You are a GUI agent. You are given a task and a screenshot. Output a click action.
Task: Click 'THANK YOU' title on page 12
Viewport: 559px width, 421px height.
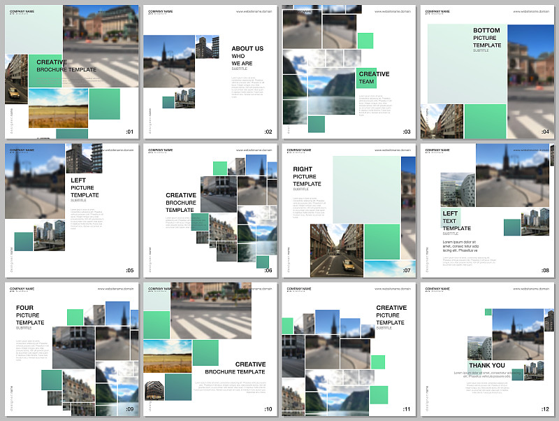[487, 365]
